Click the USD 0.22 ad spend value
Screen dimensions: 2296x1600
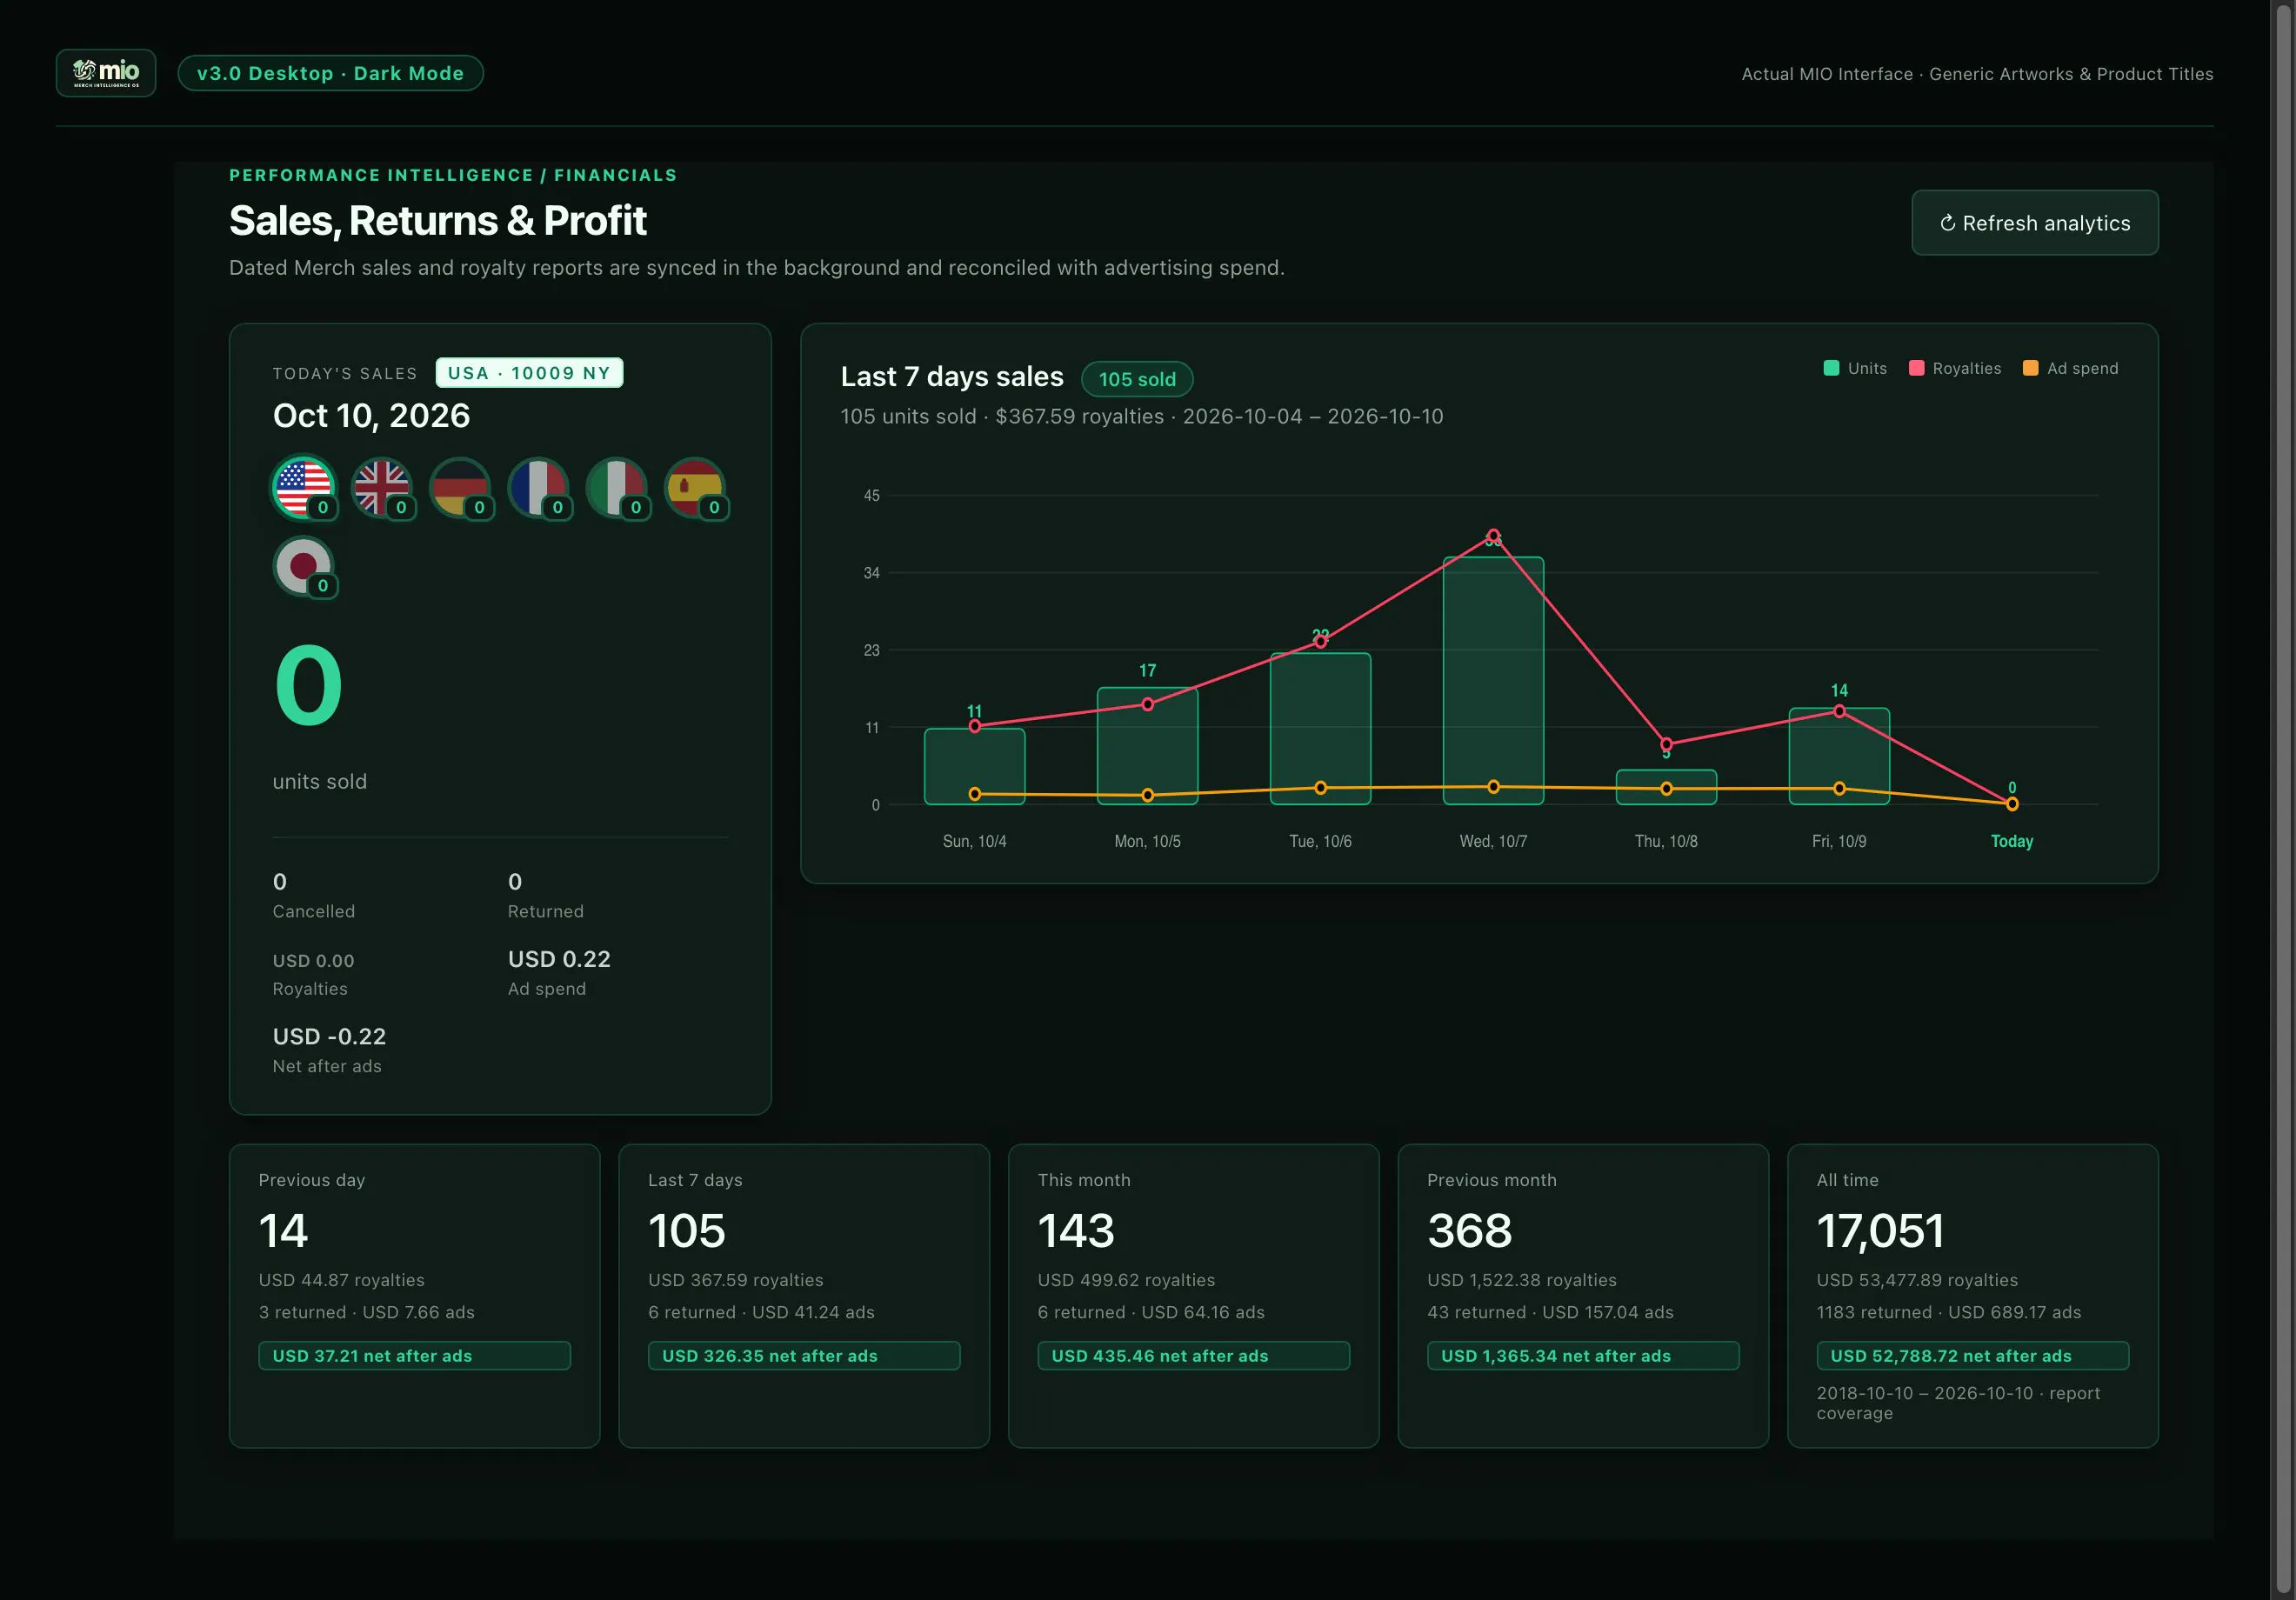pos(559,960)
